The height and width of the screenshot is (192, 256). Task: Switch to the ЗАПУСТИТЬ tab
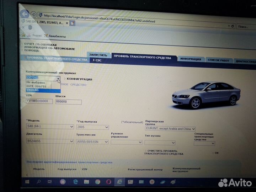click(98, 55)
